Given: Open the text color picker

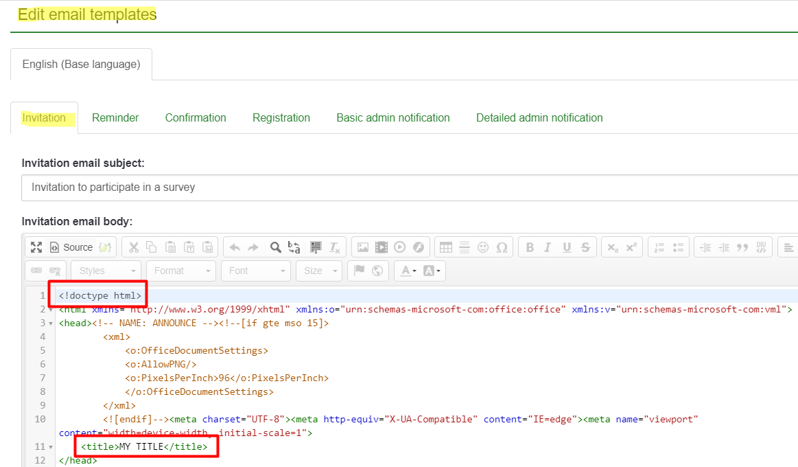Looking at the screenshot, I should (409, 271).
